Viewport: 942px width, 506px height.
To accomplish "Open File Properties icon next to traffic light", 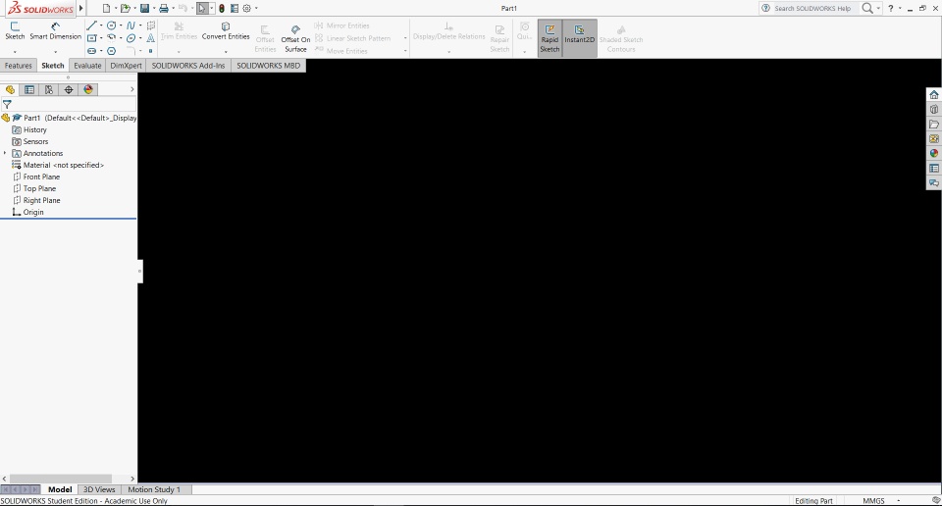I will point(235,9).
